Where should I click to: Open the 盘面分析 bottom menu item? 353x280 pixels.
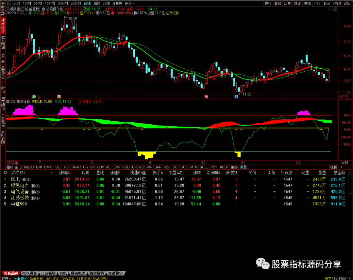coord(37,278)
